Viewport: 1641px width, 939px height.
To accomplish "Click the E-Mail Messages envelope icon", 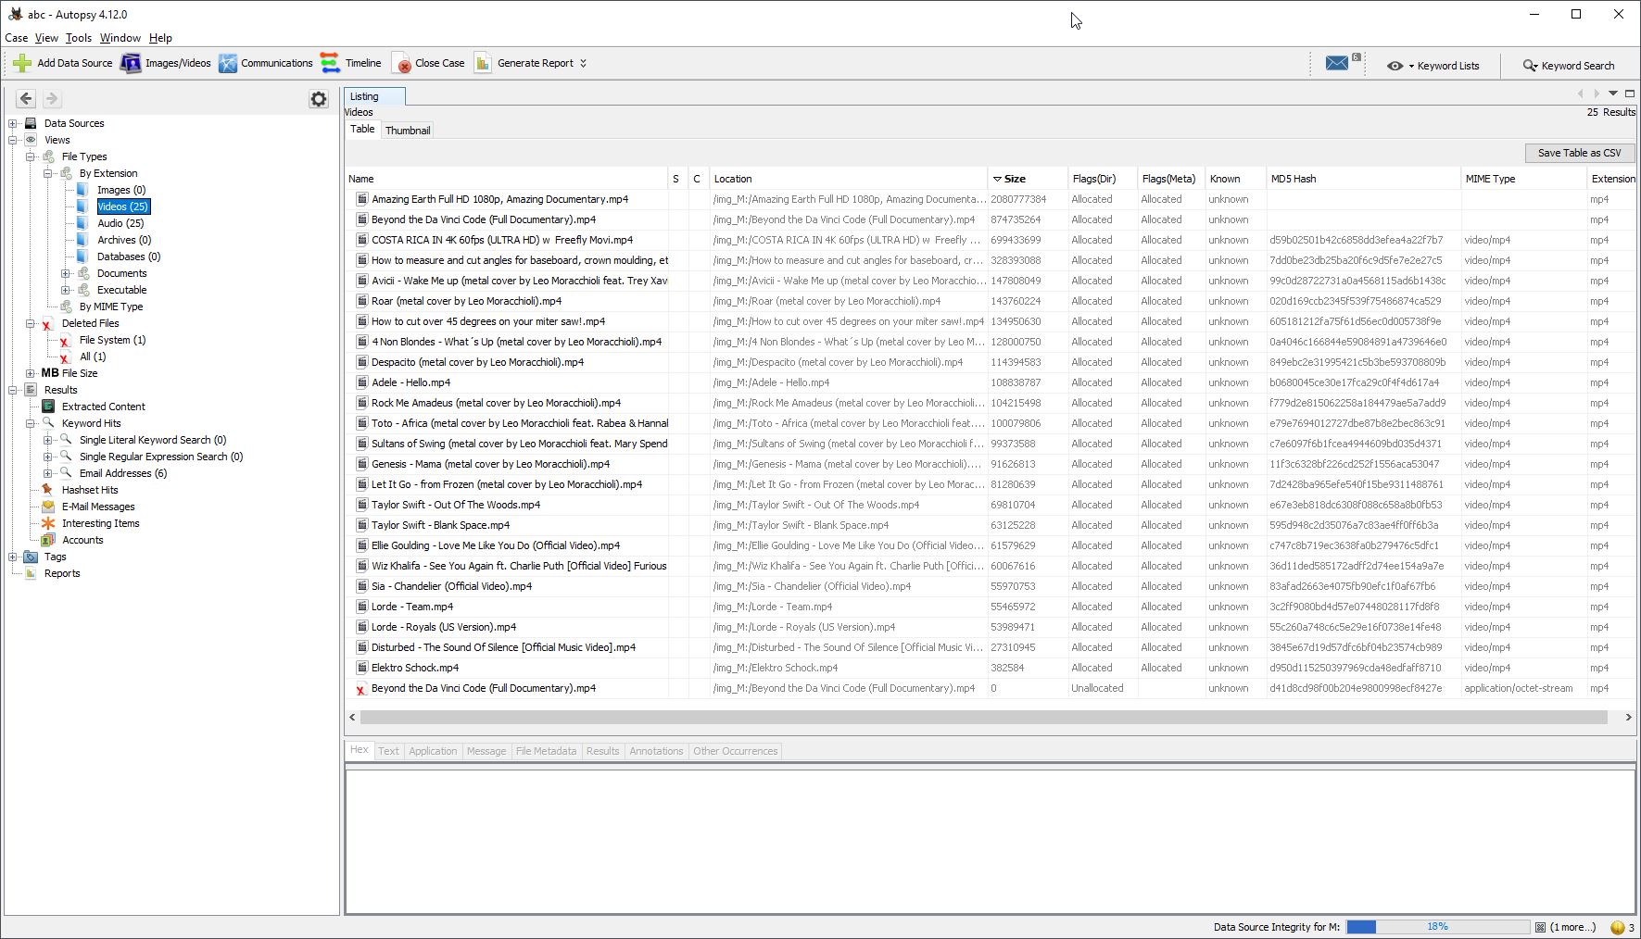I will [48, 507].
